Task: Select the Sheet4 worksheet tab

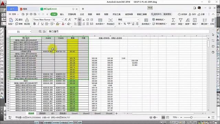Action: tap(109, 113)
